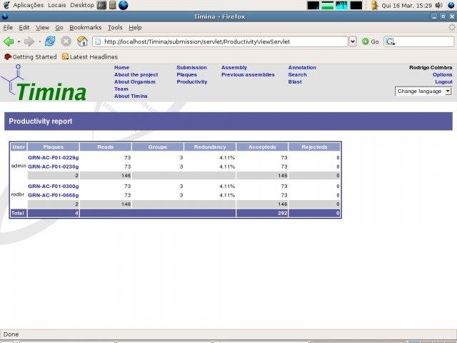Screen dimensions: 457x343
Task: Open the Submission link
Action: click(x=191, y=67)
